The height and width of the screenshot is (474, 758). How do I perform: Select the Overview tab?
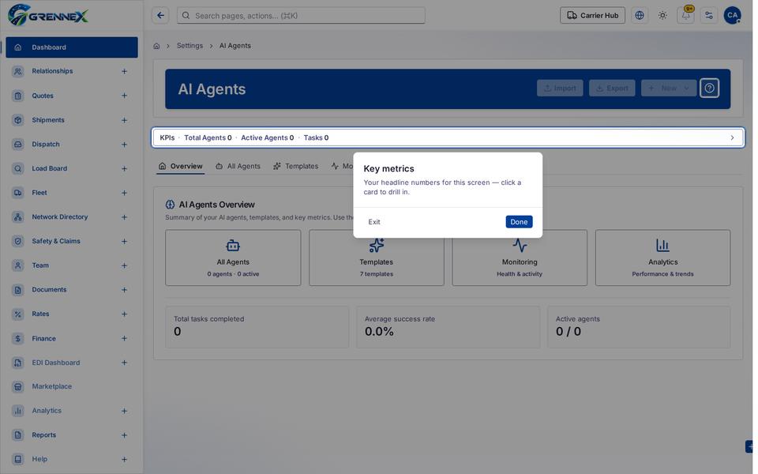point(180,167)
